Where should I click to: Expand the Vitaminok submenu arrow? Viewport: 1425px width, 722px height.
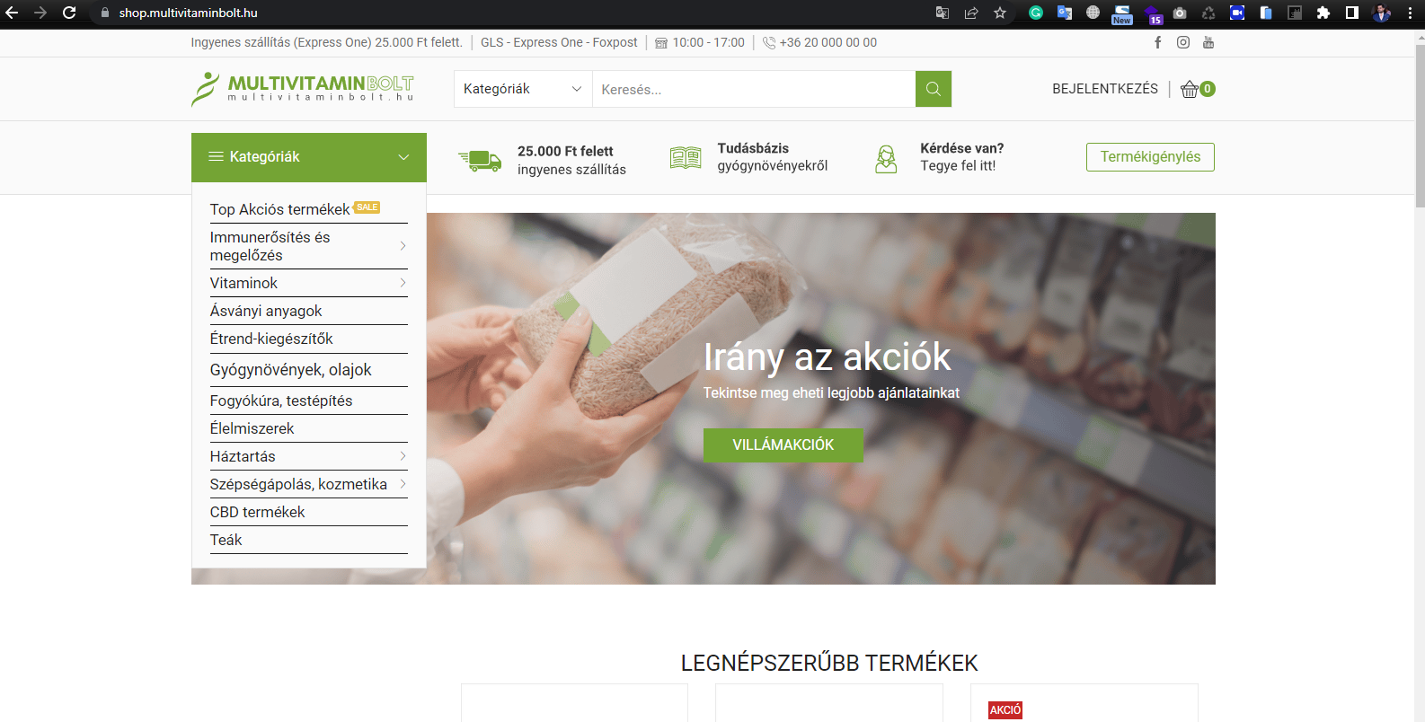(x=403, y=283)
